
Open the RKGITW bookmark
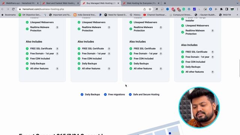[225, 15]
